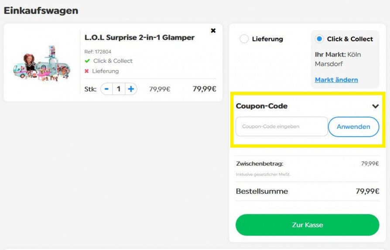Decrease quantity with the minus button
390x250 pixels.
click(106, 89)
